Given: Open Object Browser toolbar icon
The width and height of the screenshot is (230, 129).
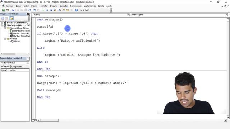Looking at the screenshot, I should [x=68, y=10].
